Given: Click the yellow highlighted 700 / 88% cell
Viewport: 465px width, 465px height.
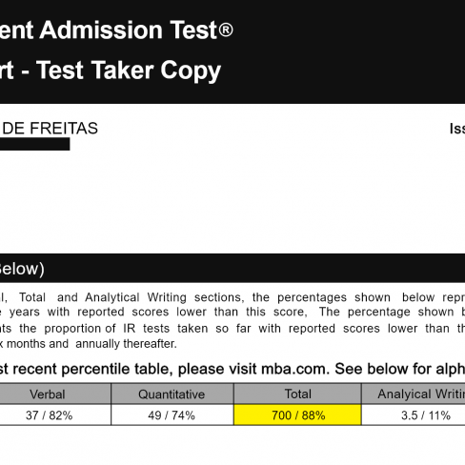Looking at the screenshot, I should (297, 414).
